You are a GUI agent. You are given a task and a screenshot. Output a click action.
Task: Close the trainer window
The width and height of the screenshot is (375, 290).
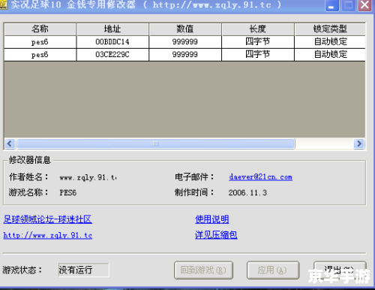point(364,5)
